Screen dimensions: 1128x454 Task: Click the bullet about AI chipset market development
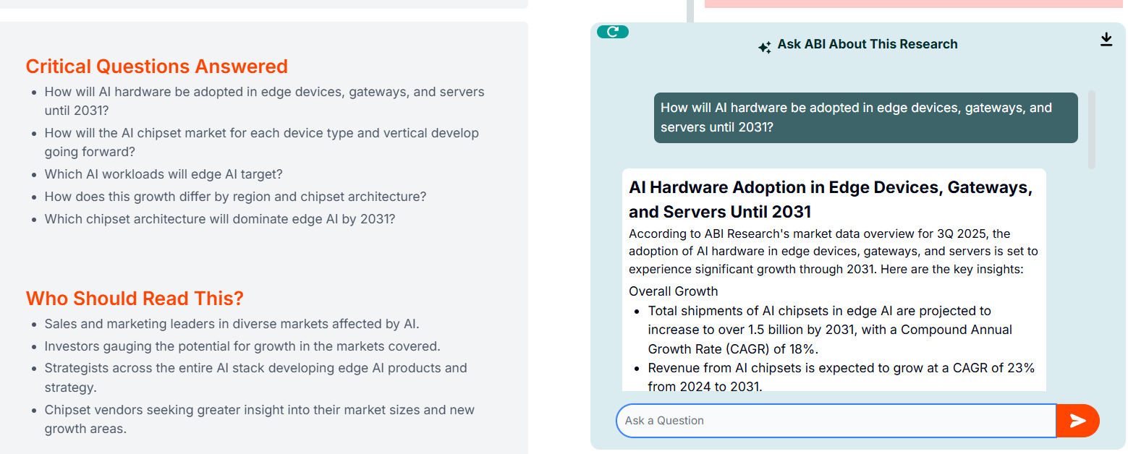(260, 142)
